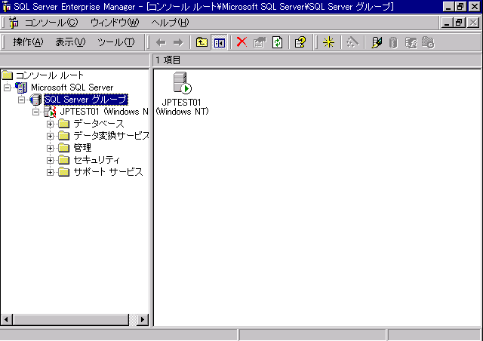Click New Job toolbar icon
483x341 pixels.
(x=428, y=42)
